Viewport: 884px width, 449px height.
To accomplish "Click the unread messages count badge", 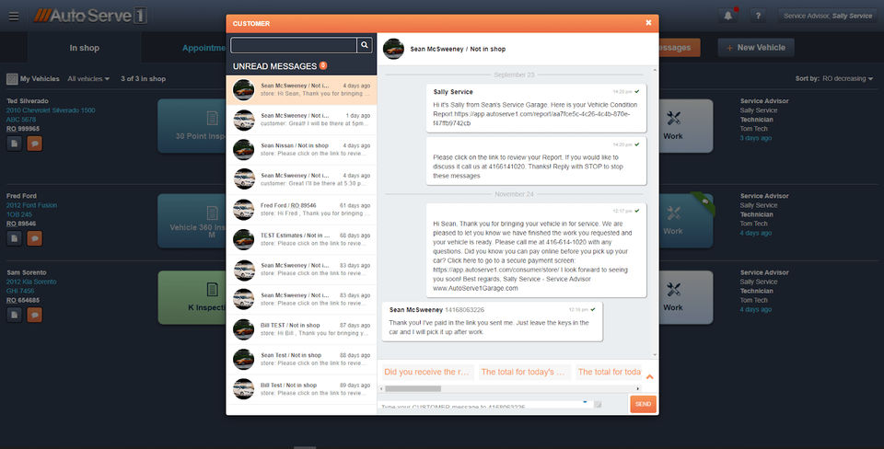I will (323, 65).
